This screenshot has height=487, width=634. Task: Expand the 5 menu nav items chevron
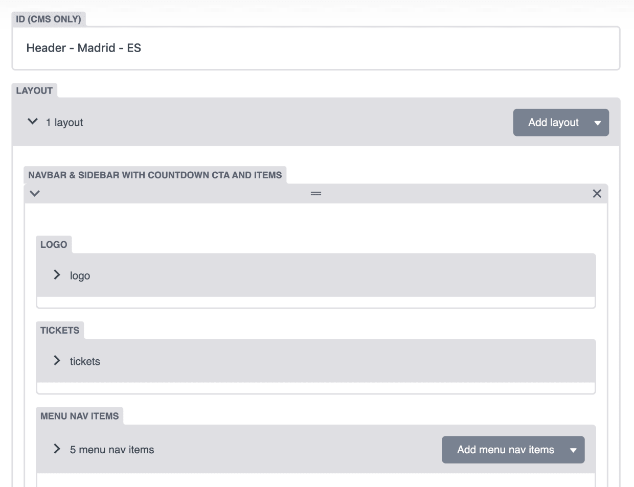57,449
